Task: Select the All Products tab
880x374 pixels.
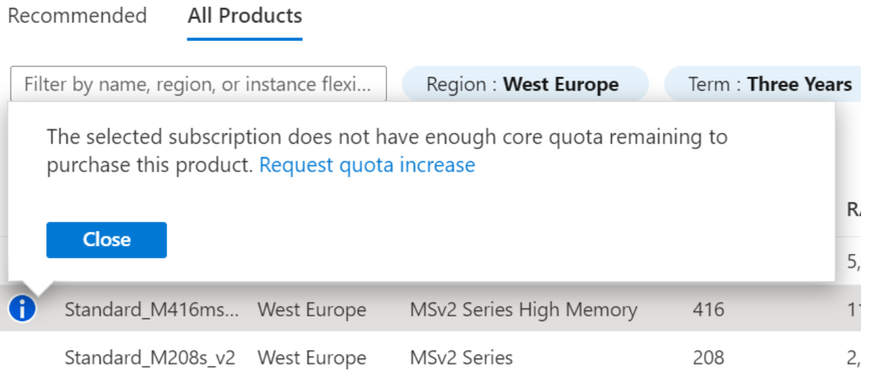Action: point(244,16)
